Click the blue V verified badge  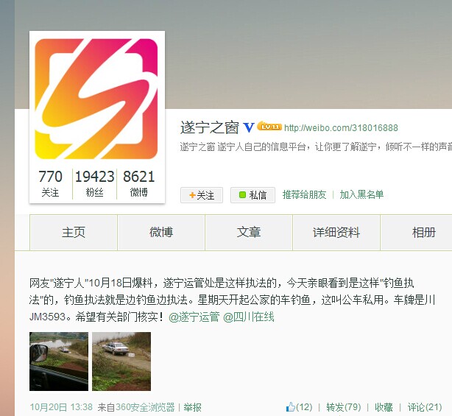[x=249, y=127]
